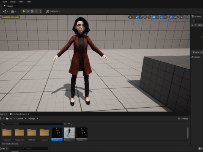203x152 pixels.
Task: Toggle the Outliner visibility eye column
Action: point(192,25)
